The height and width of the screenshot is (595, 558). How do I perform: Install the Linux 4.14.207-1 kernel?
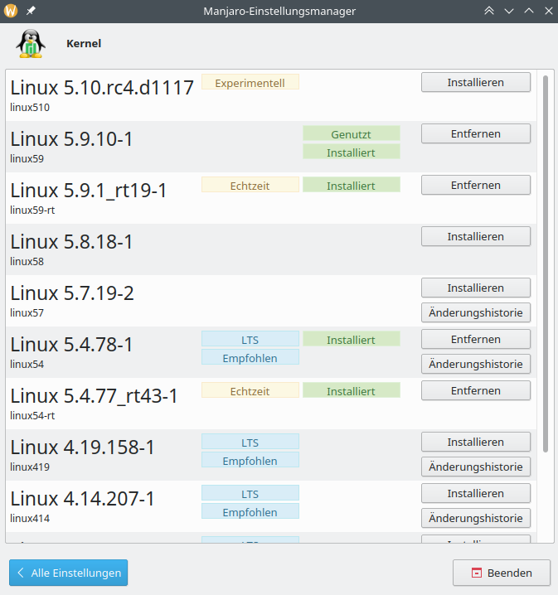(x=476, y=493)
